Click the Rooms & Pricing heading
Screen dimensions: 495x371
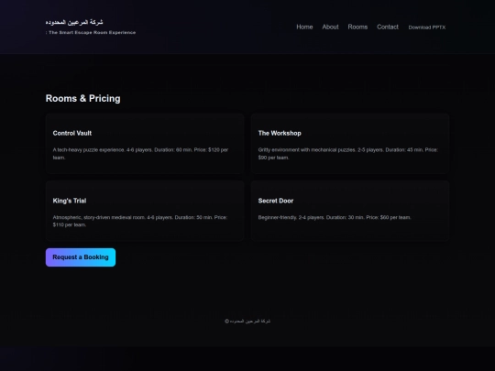click(x=83, y=98)
